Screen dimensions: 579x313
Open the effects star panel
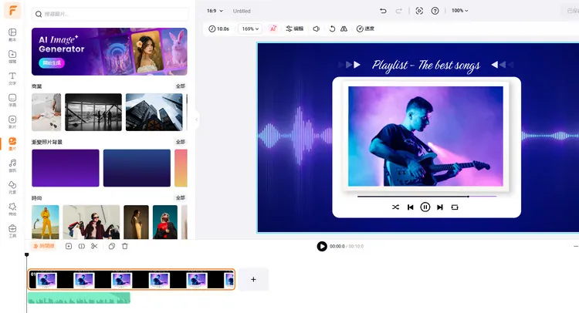[12, 209]
